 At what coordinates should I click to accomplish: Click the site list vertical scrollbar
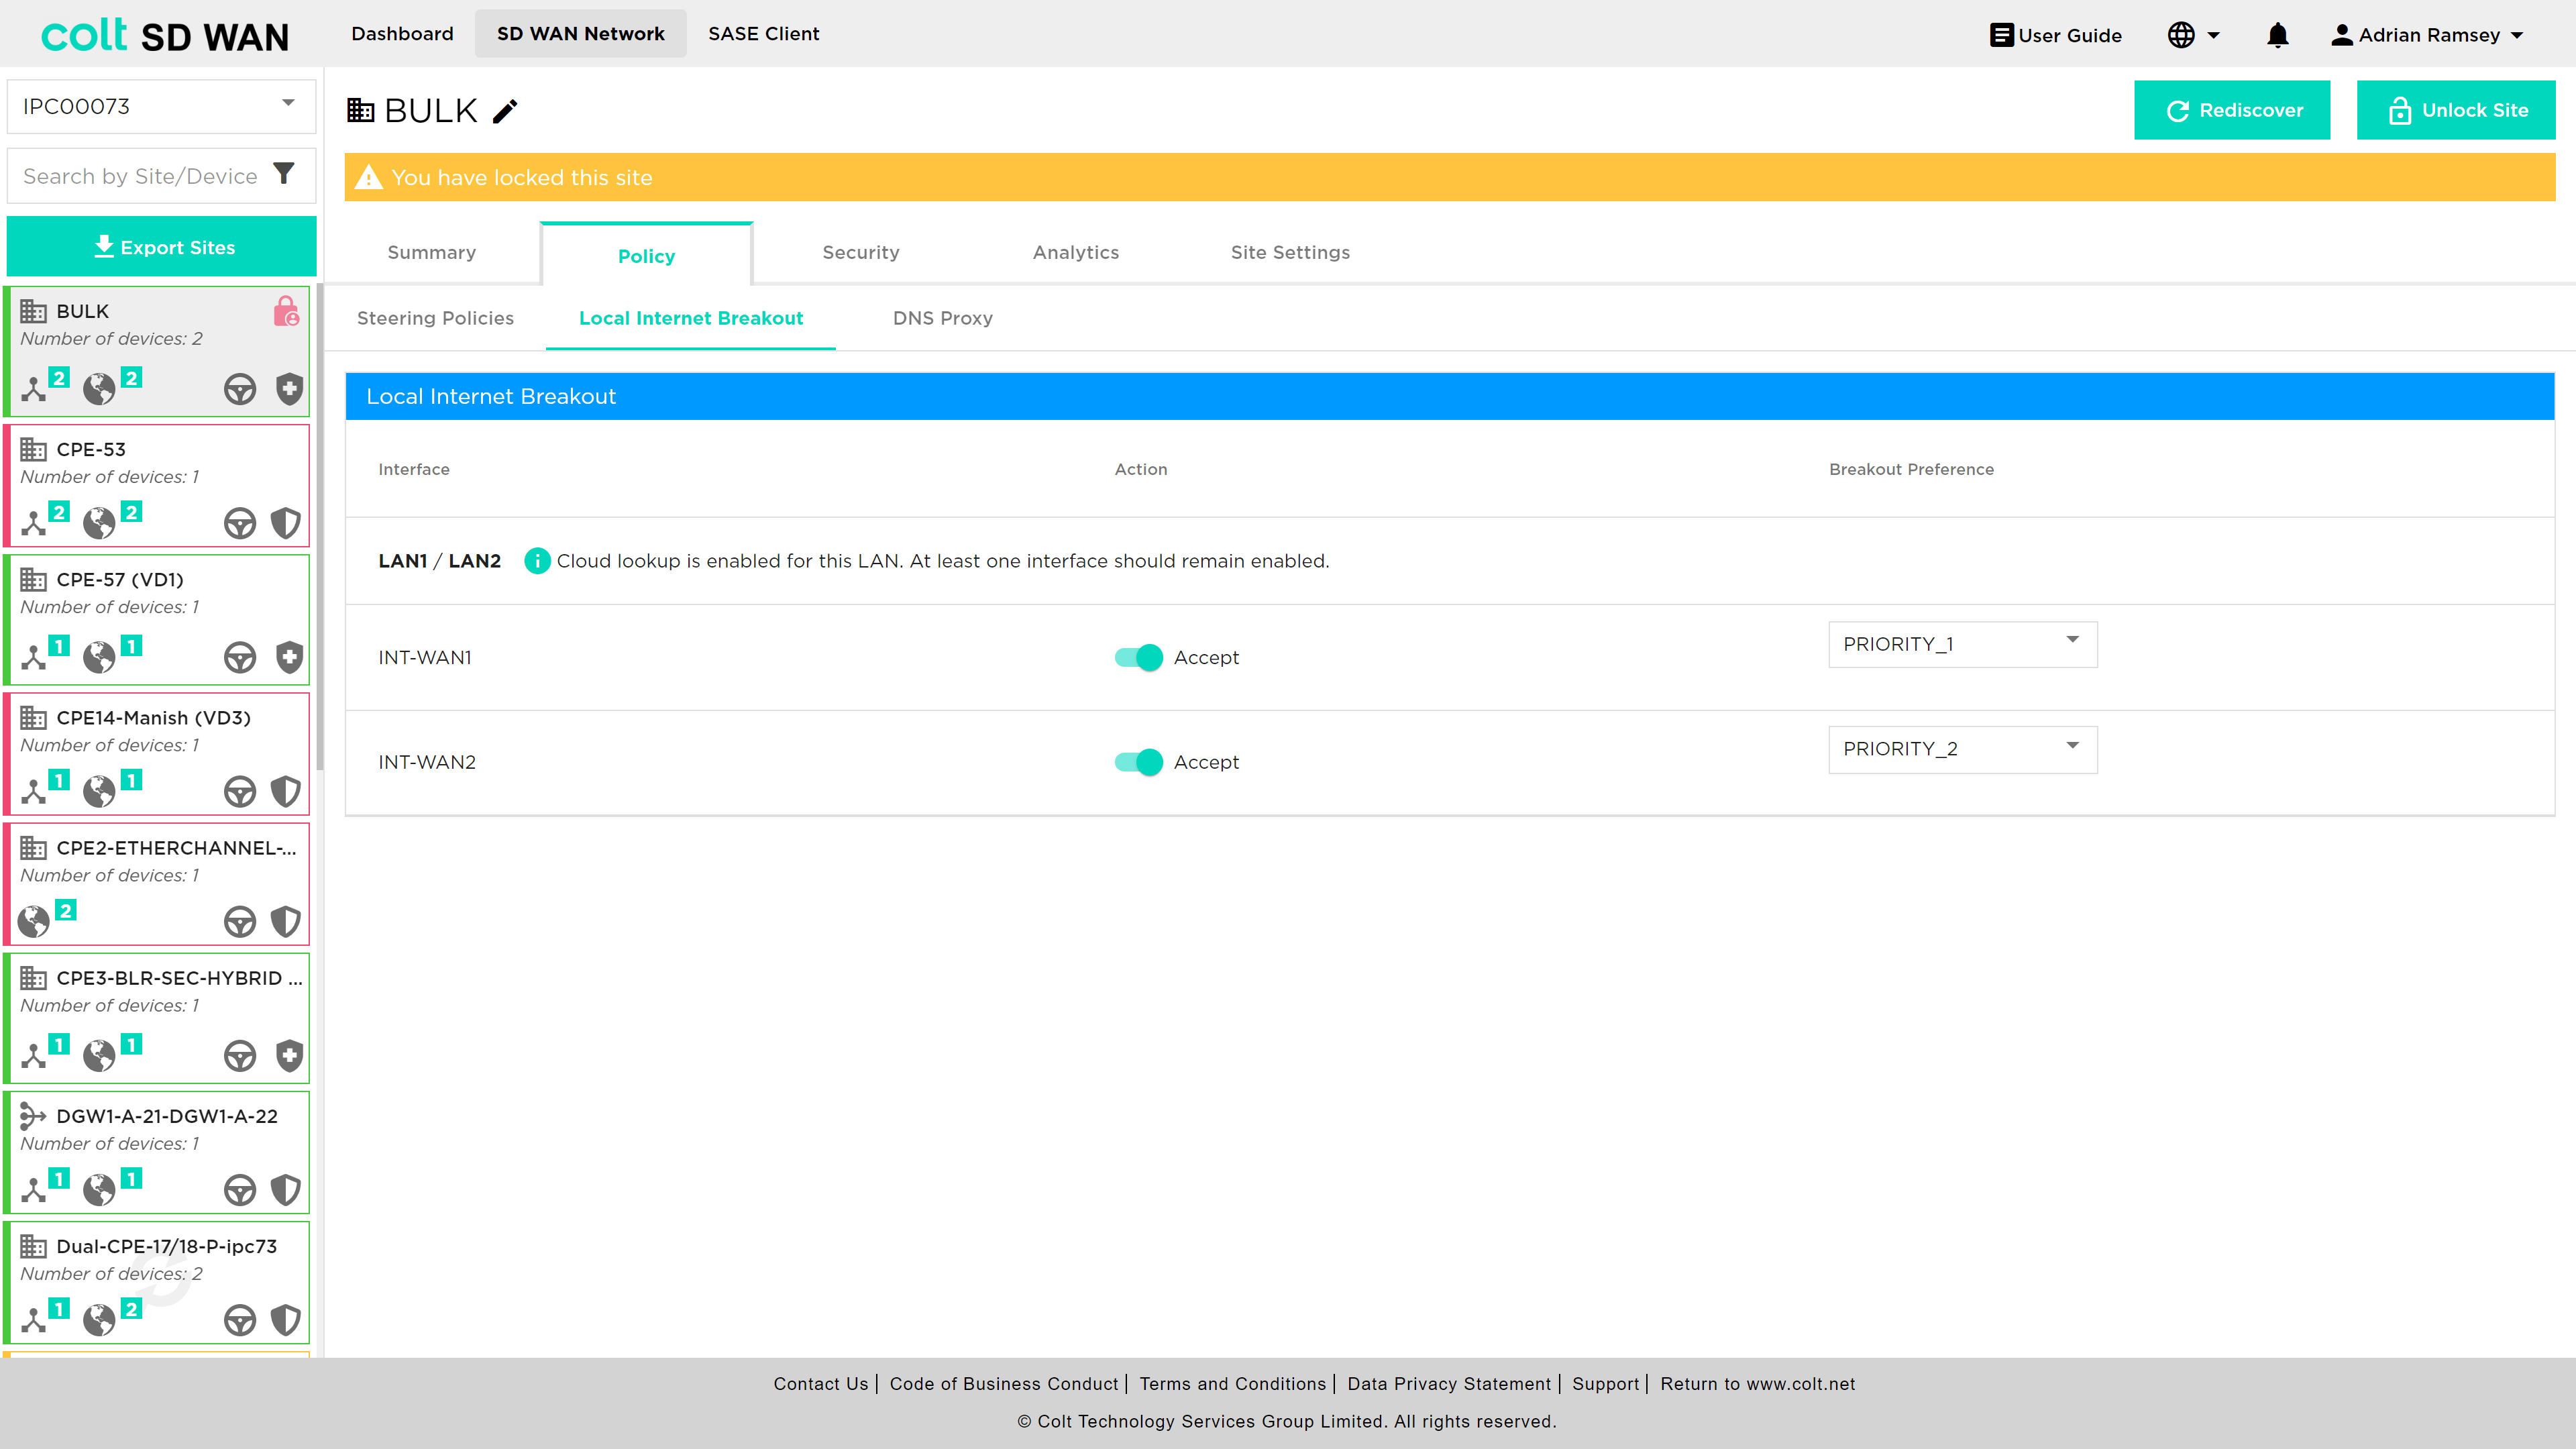click(320, 527)
